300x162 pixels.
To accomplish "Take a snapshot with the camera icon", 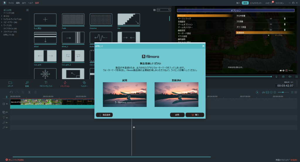I will [x=283, y=77].
